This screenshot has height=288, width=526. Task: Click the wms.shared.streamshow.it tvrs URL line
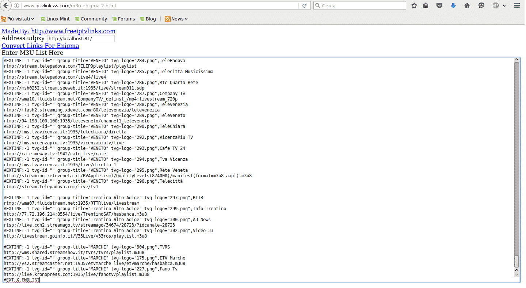[74, 253]
